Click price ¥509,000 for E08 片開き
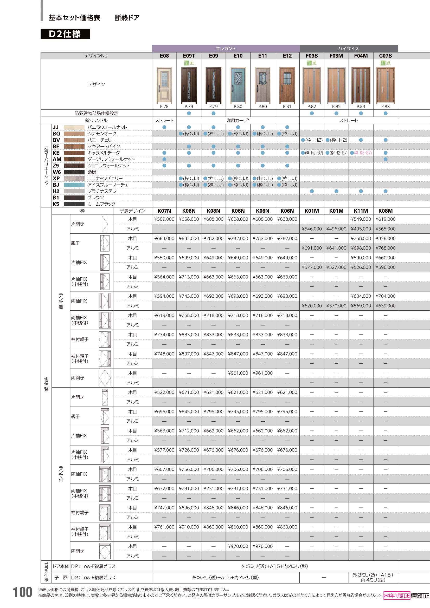430x608 pixels. pos(164,219)
